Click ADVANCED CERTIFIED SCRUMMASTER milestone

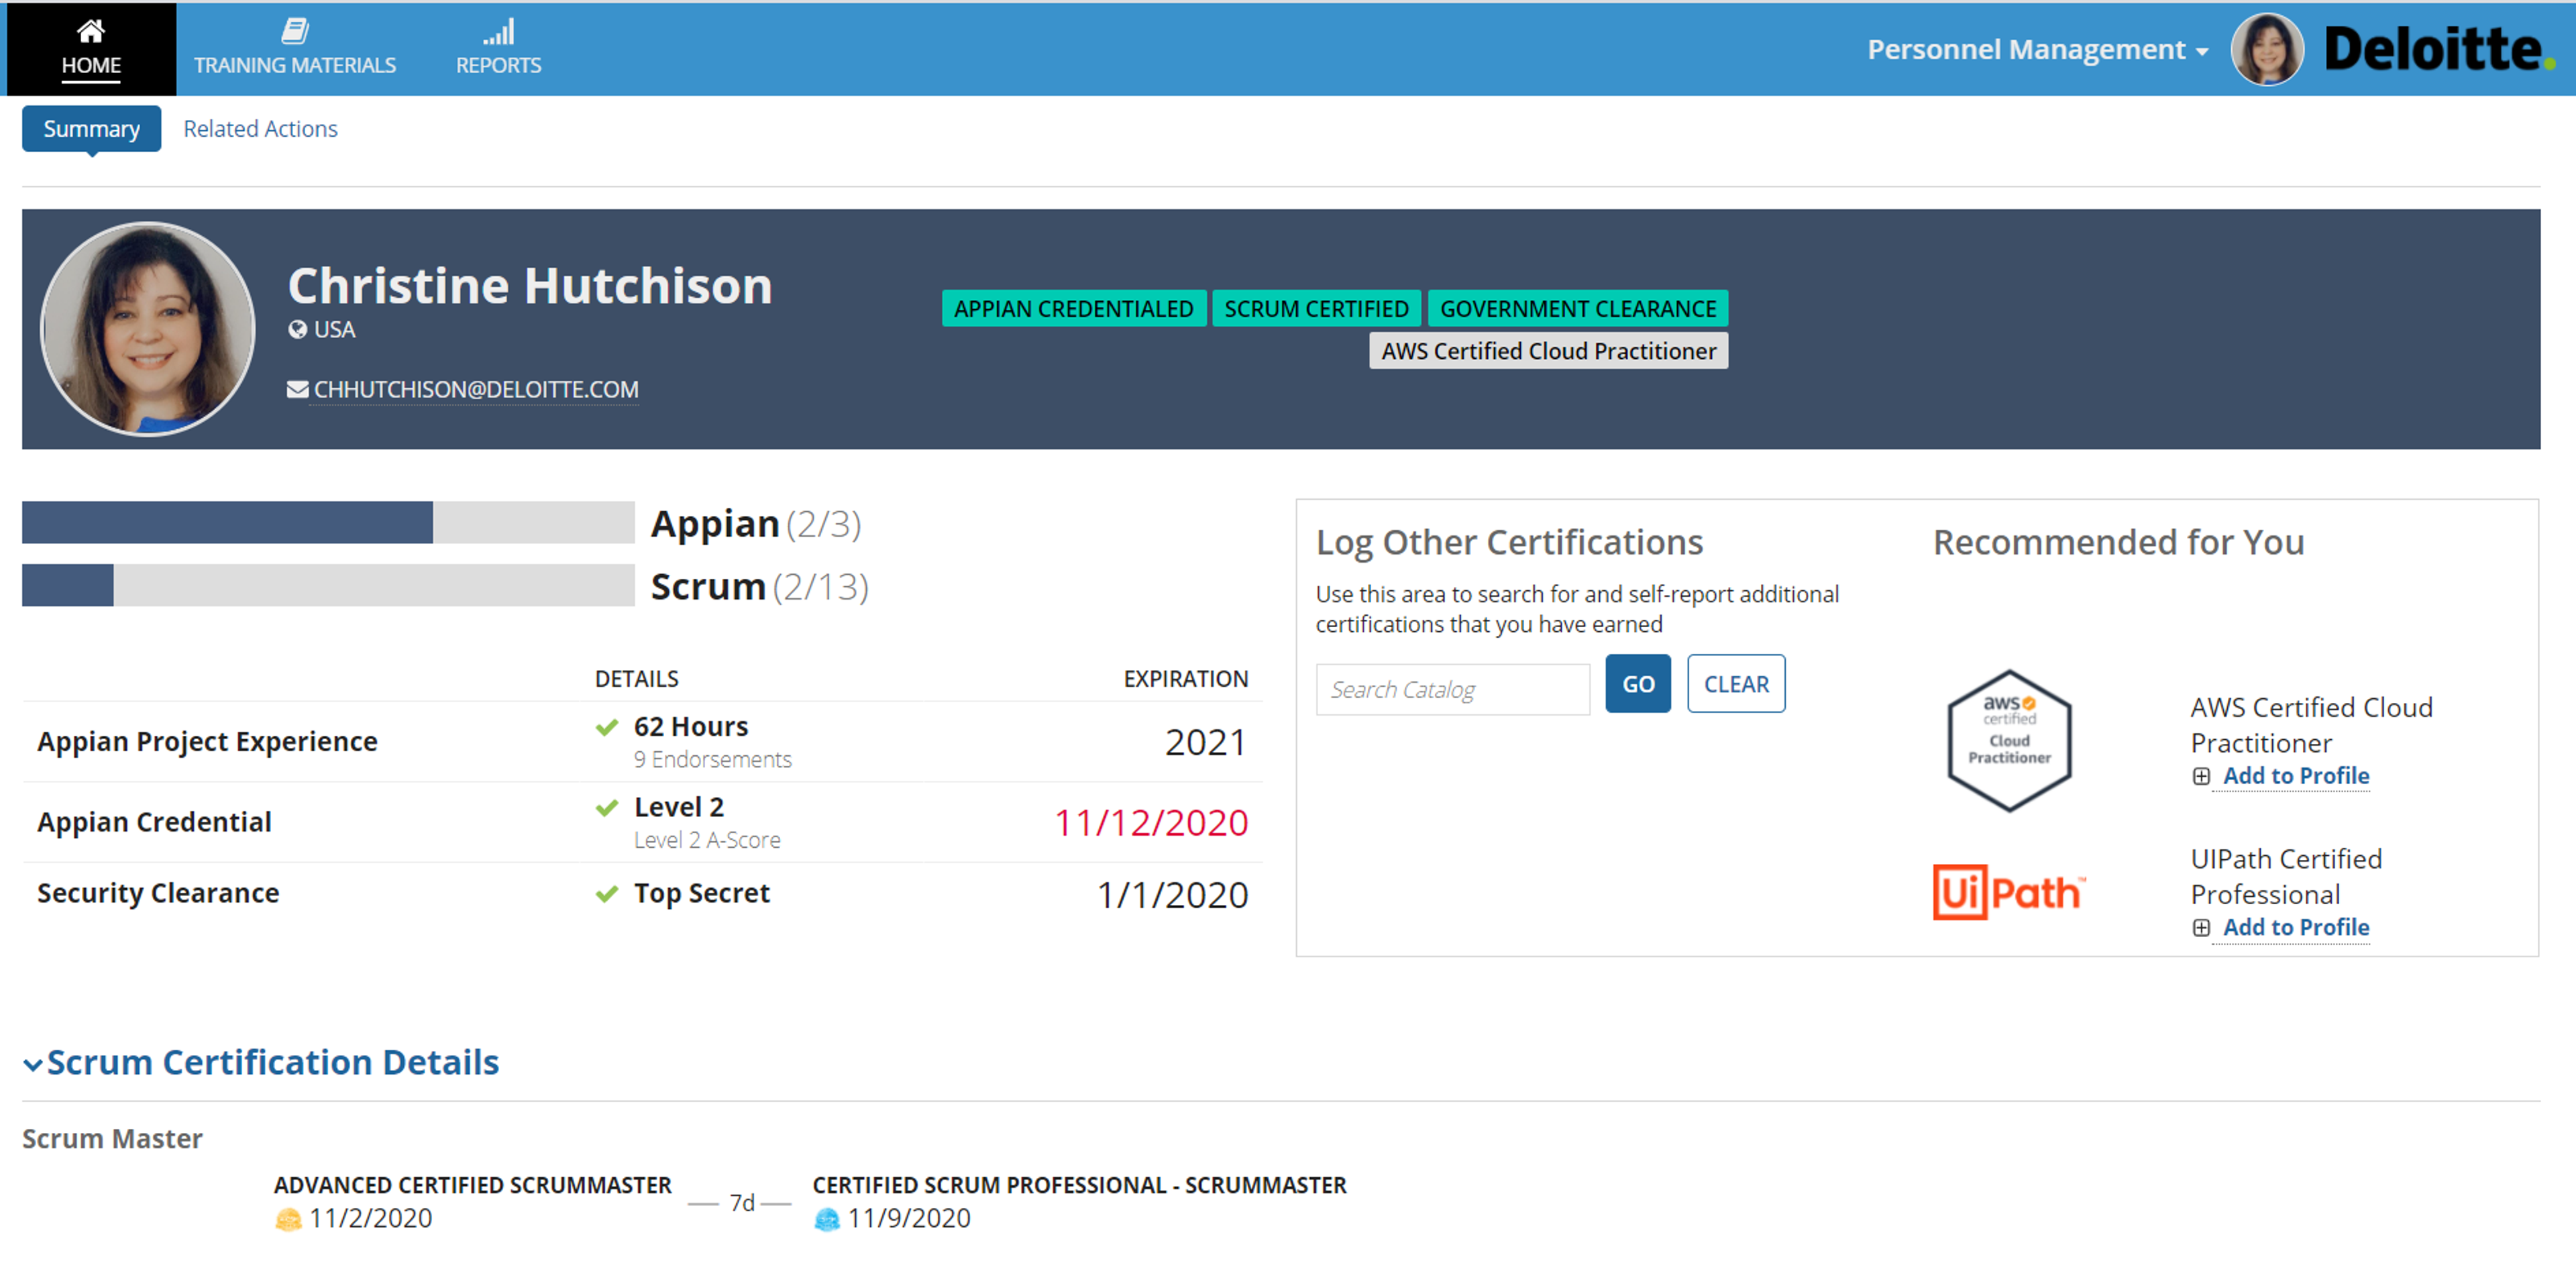click(x=472, y=1186)
